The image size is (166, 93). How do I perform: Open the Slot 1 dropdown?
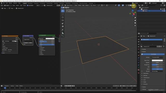tap(40, 5)
